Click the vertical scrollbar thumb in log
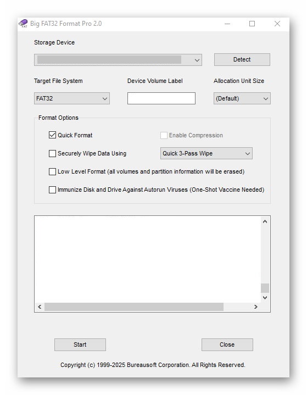The image size is (307, 395). pos(265,288)
